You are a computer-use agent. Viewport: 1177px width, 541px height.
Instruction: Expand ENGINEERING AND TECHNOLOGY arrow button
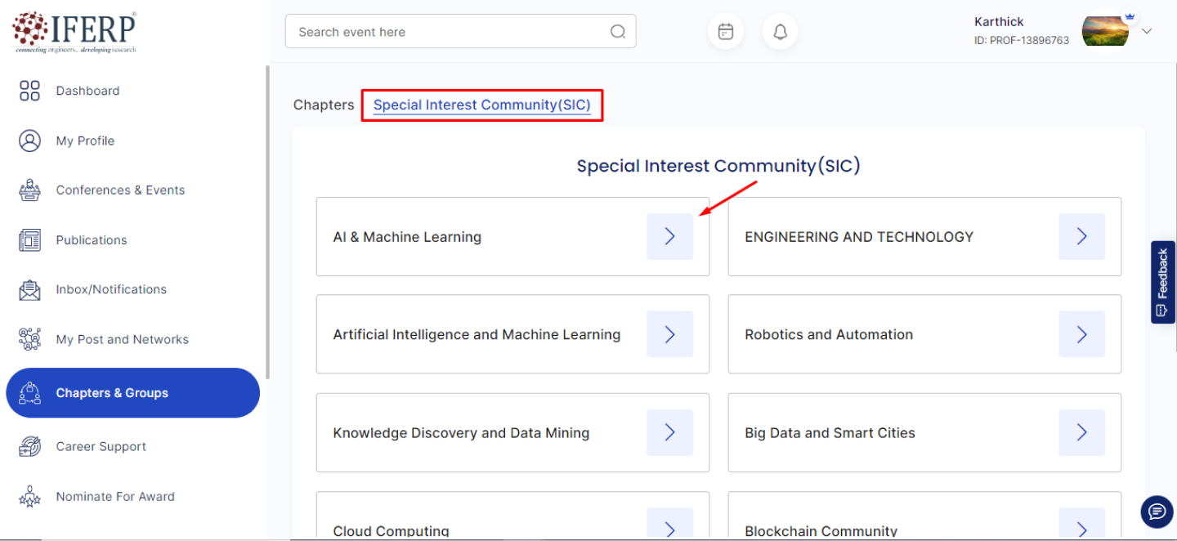pyautogui.click(x=1081, y=237)
